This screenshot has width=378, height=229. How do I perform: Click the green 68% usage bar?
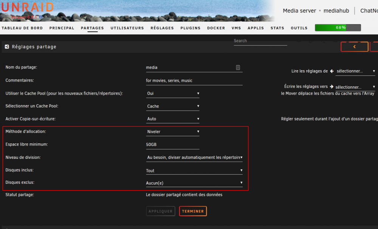(338, 28)
